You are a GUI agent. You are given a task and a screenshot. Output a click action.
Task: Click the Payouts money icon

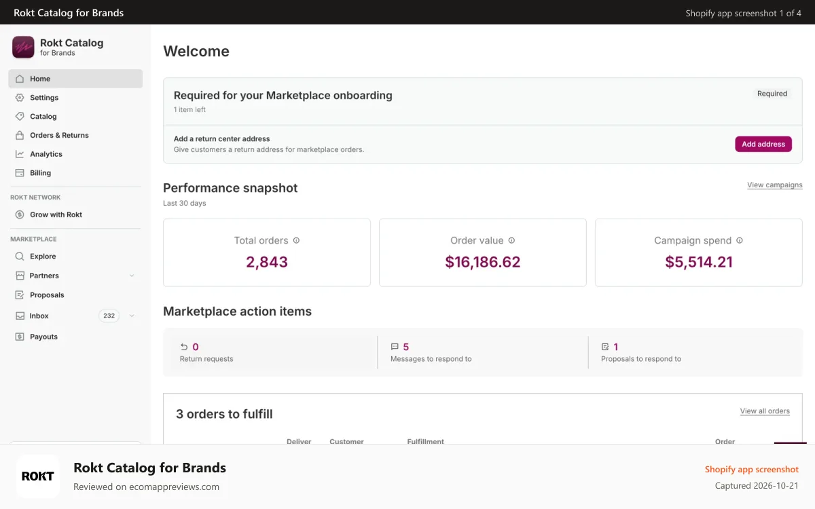coord(20,337)
